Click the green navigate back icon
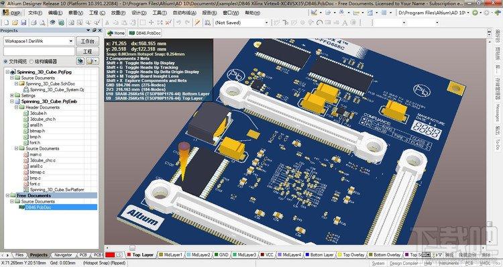Image resolution: width=503 pixels, height=267 pixels. (x=475, y=13)
